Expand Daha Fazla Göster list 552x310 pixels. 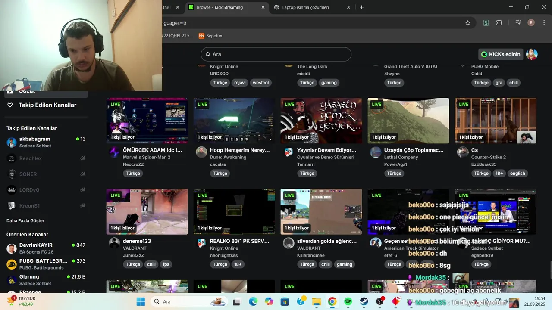pyautogui.click(x=25, y=220)
